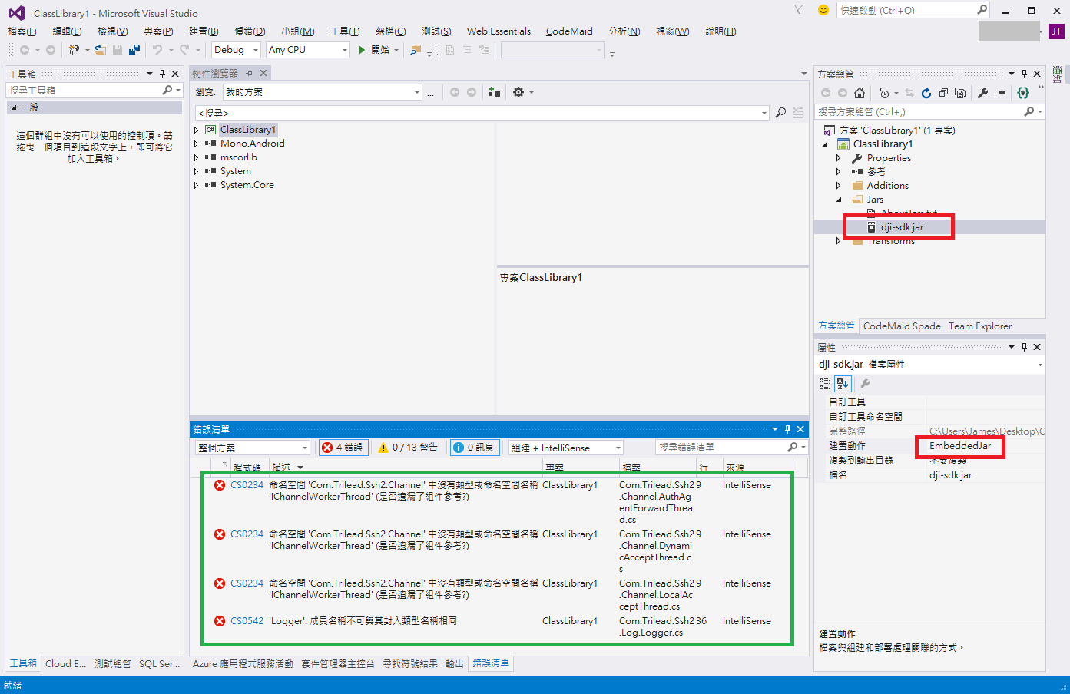Expand the Properties node in Solution Explorer
This screenshot has height=694, width=1070.
point(838,158)
